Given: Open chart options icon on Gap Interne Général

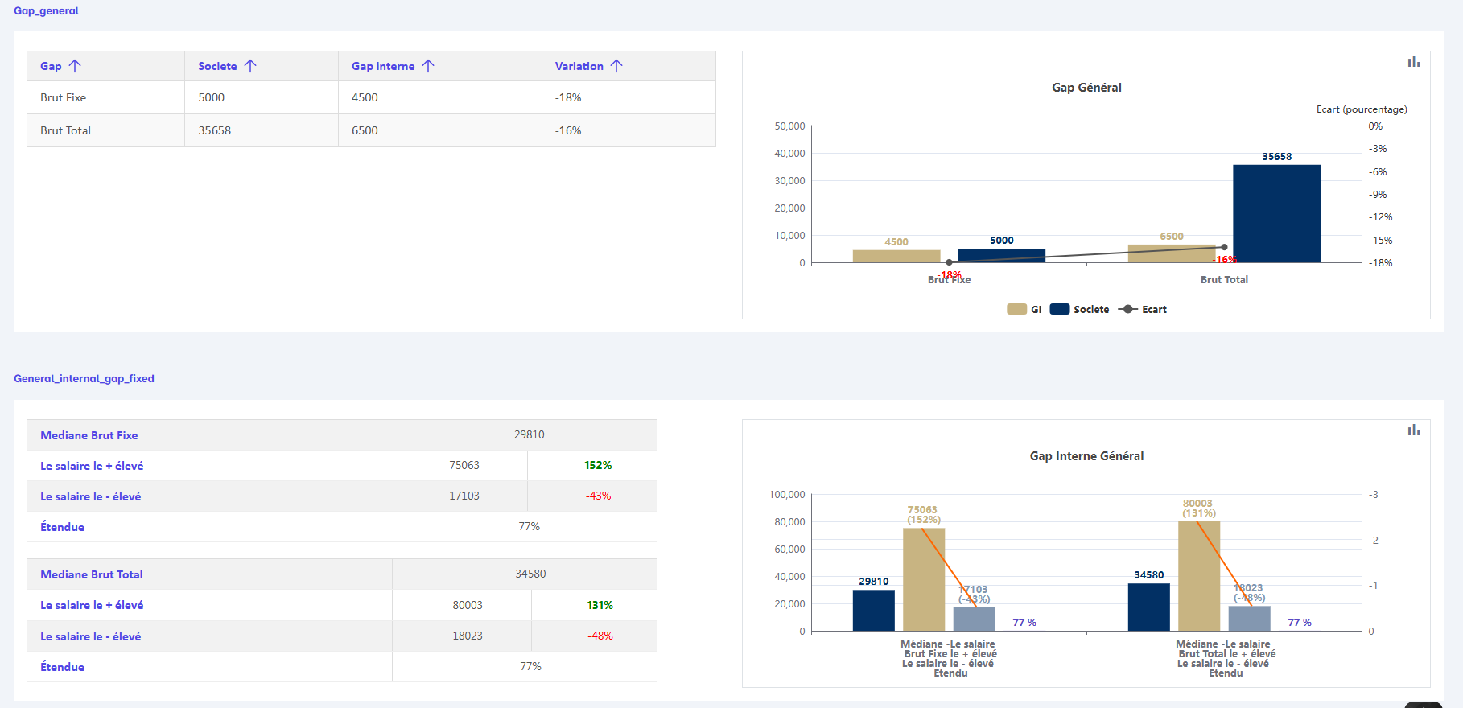Looking at the screenshot, I should (1413, 430).
